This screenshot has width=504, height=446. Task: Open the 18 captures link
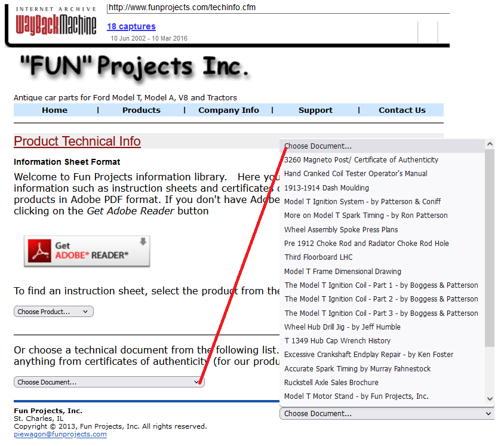point(131,26)
